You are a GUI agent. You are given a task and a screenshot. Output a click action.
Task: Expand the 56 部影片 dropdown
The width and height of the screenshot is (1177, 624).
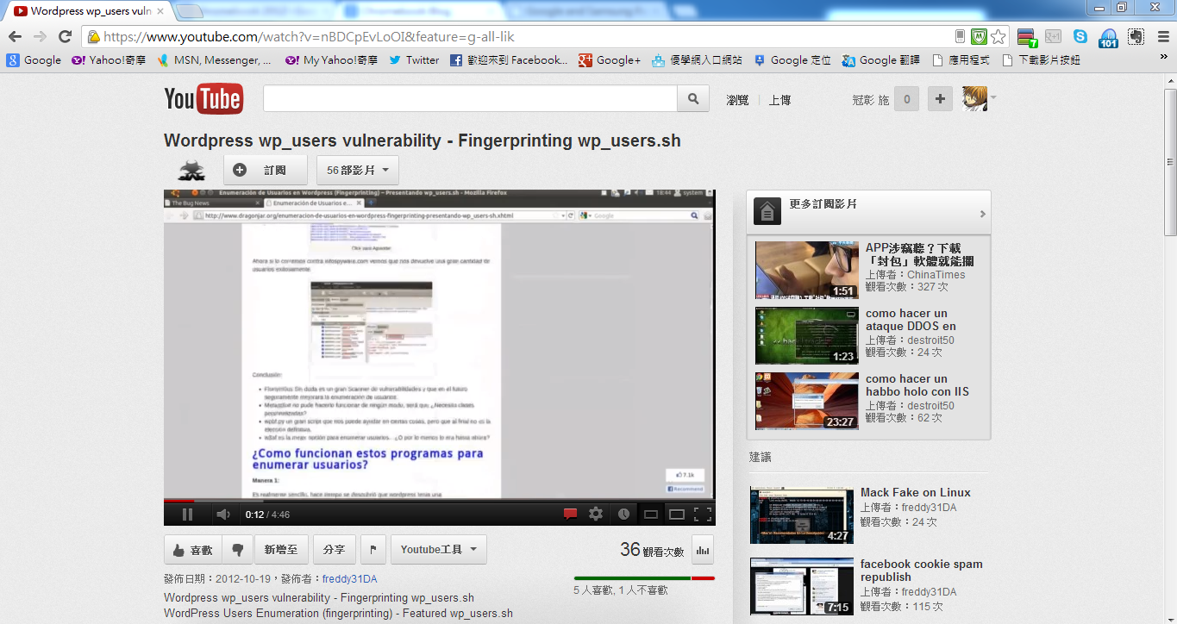pyautogui.click(x=357, y=171)
